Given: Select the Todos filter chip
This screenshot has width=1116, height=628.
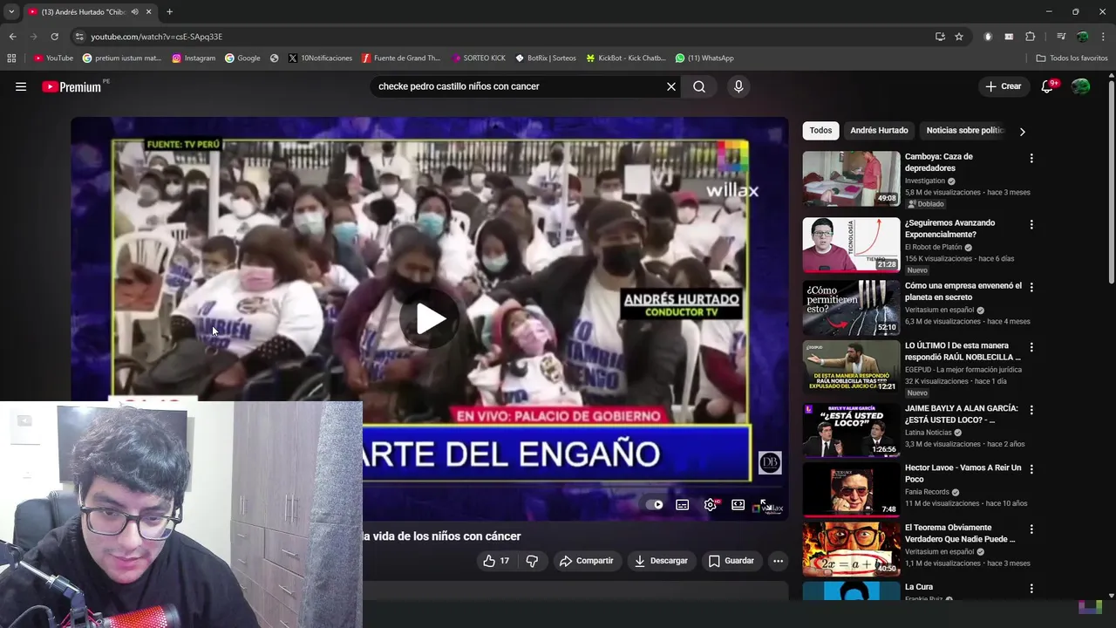Looking at the screenshot, I should (820, 131).
